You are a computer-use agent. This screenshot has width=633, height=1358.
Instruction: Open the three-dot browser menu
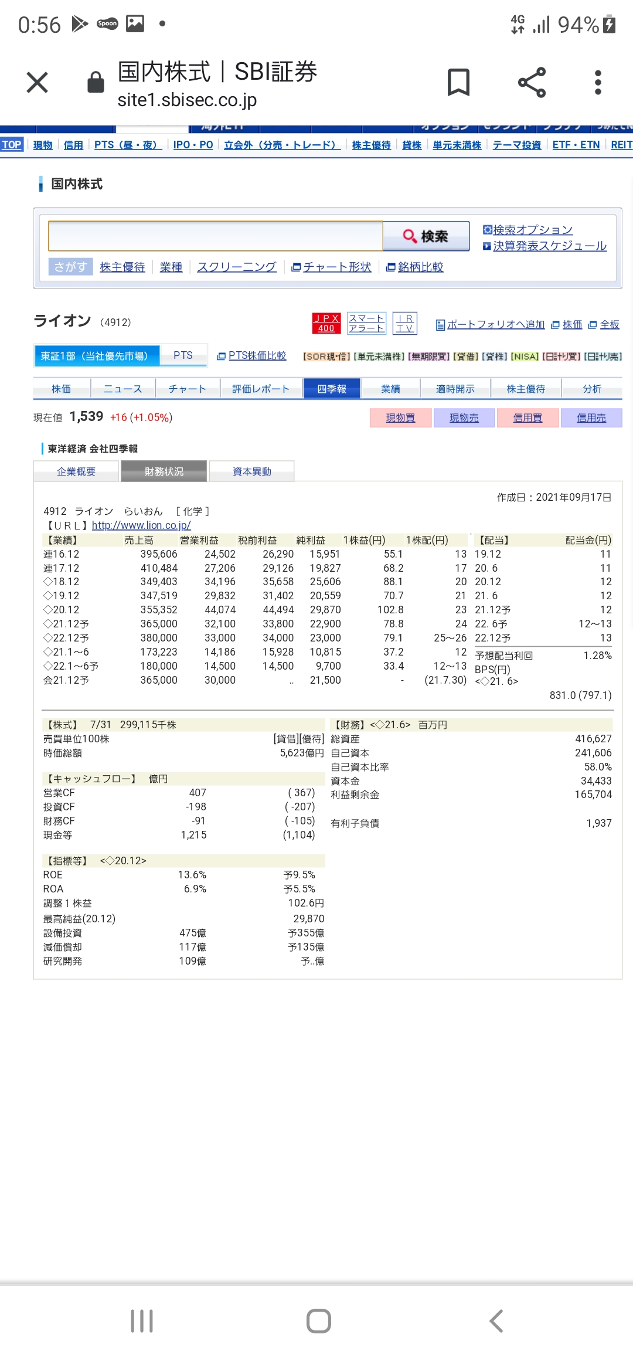coord(598,82)
